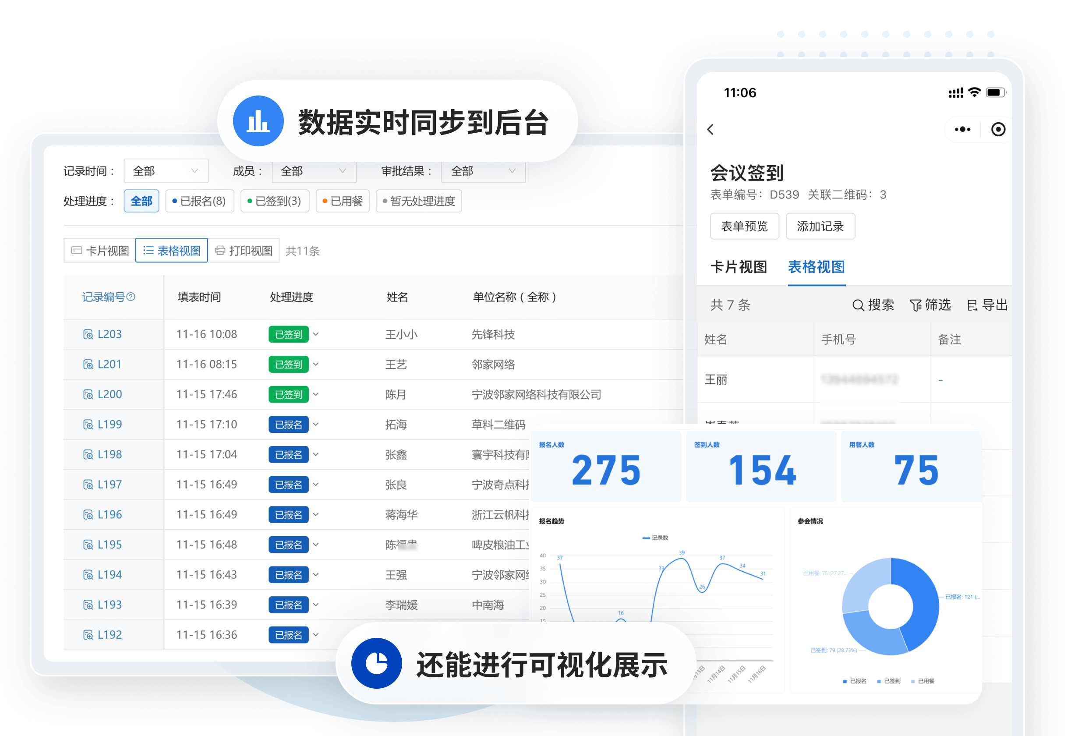Filter by 已报名(8) progress chip

200,201
